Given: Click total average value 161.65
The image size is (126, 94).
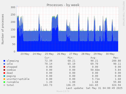Looking at the screenshot, I should [94, 85].
